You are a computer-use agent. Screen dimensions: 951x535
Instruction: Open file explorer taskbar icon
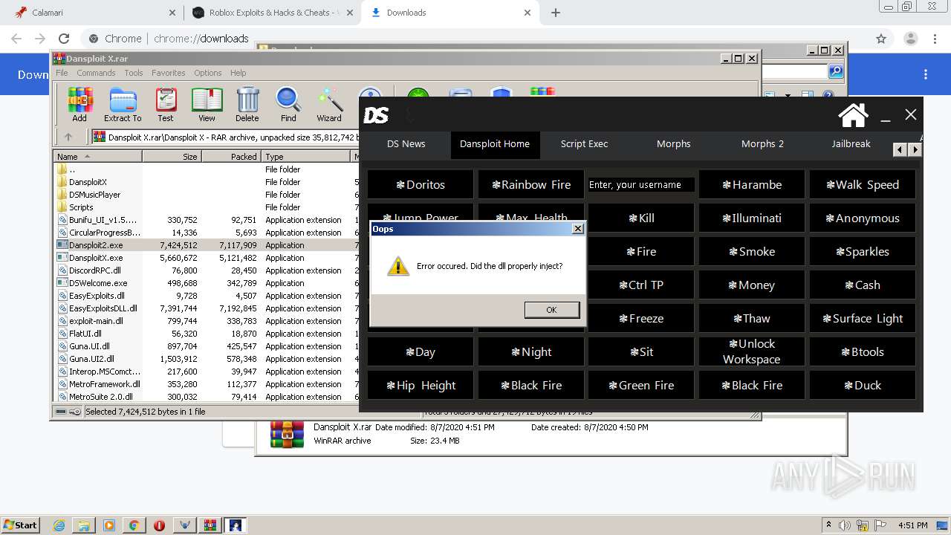coord(84,525)
